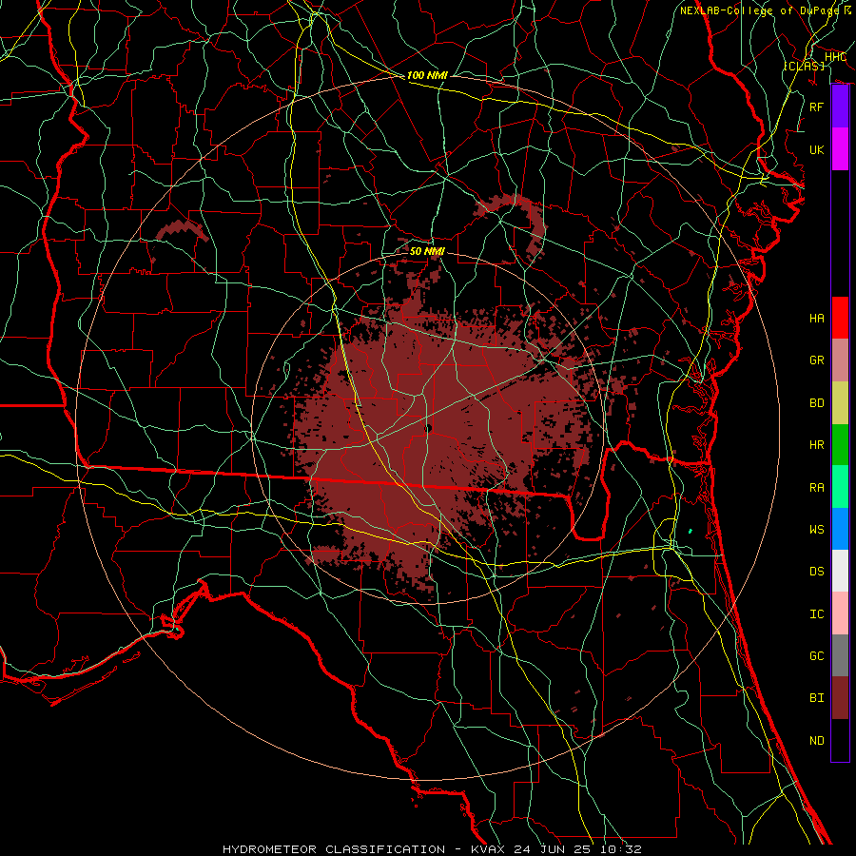Click the Hydrometeor Classification KVAX timestamp caption
This screenshot has height=856, width=856.
432,849
